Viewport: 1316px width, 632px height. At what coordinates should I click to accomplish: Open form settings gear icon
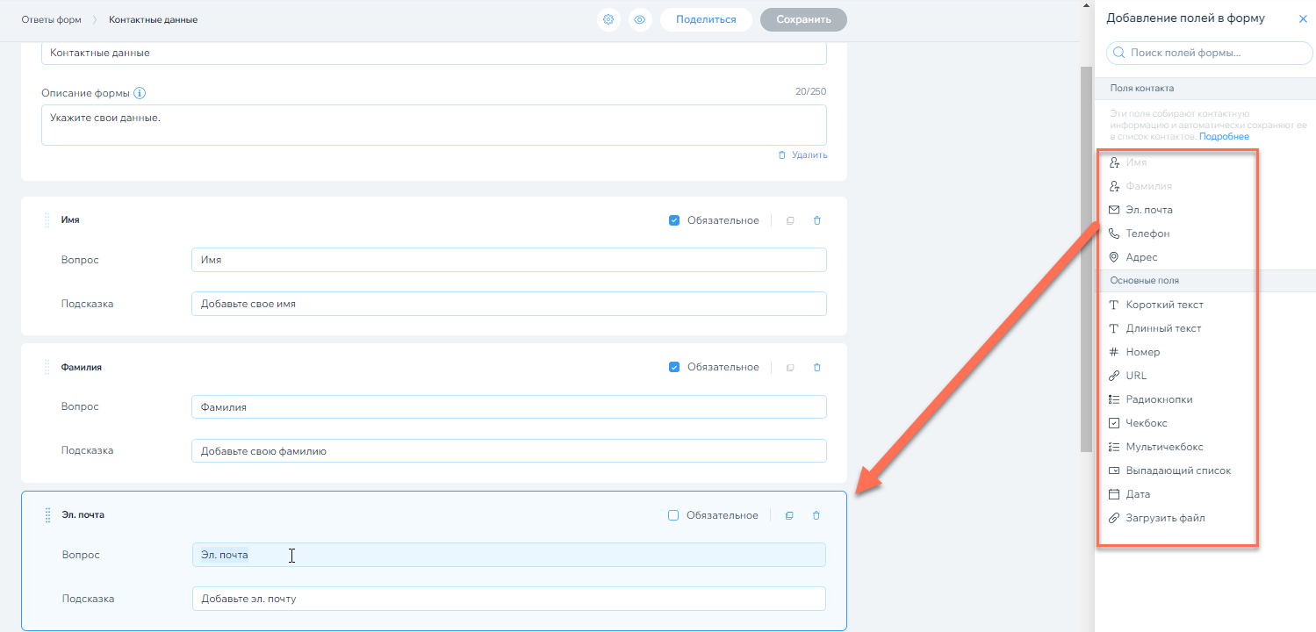[608, 19]
